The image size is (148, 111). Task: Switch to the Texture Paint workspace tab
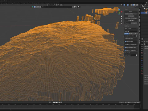pyautogui.click(x=17, y=3)
